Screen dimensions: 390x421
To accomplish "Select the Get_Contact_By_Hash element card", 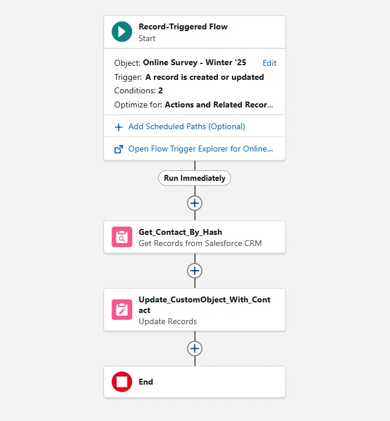I will (x=195, y=237).
